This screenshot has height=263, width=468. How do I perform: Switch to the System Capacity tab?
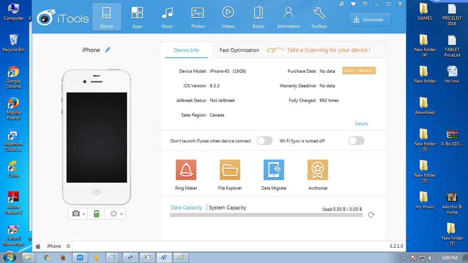(x=228, y=208)
